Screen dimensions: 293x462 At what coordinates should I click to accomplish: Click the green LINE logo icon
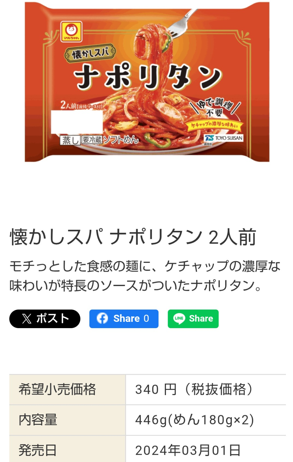click(x=179, y=318)
